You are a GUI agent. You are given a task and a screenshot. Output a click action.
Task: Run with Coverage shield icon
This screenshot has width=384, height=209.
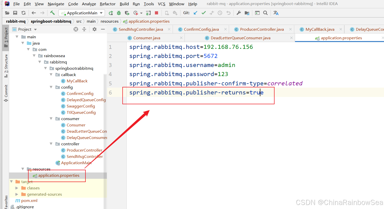point(127,13)
